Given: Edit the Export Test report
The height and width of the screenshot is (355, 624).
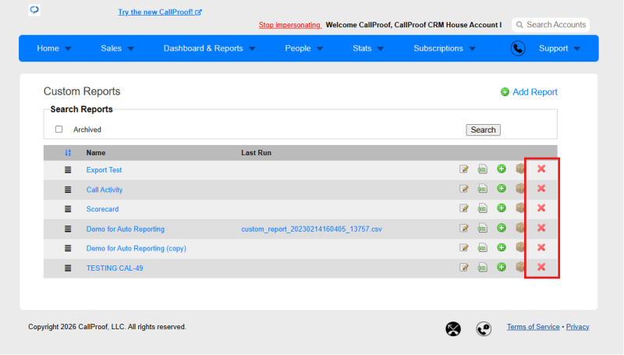Looking at the screenshot, I should [463, 169].
